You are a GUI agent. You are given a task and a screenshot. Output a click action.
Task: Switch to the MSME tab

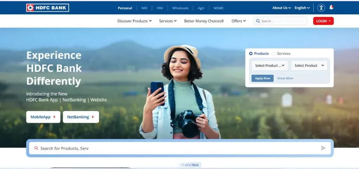pos(219,8)
